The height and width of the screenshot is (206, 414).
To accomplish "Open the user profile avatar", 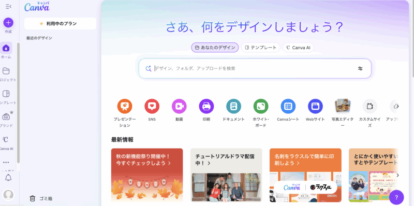I will [8, 195].
